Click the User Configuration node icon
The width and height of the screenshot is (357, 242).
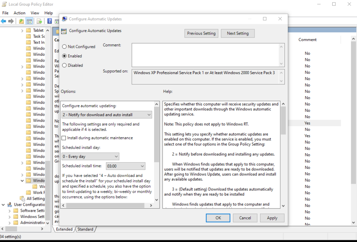(10, 204)
